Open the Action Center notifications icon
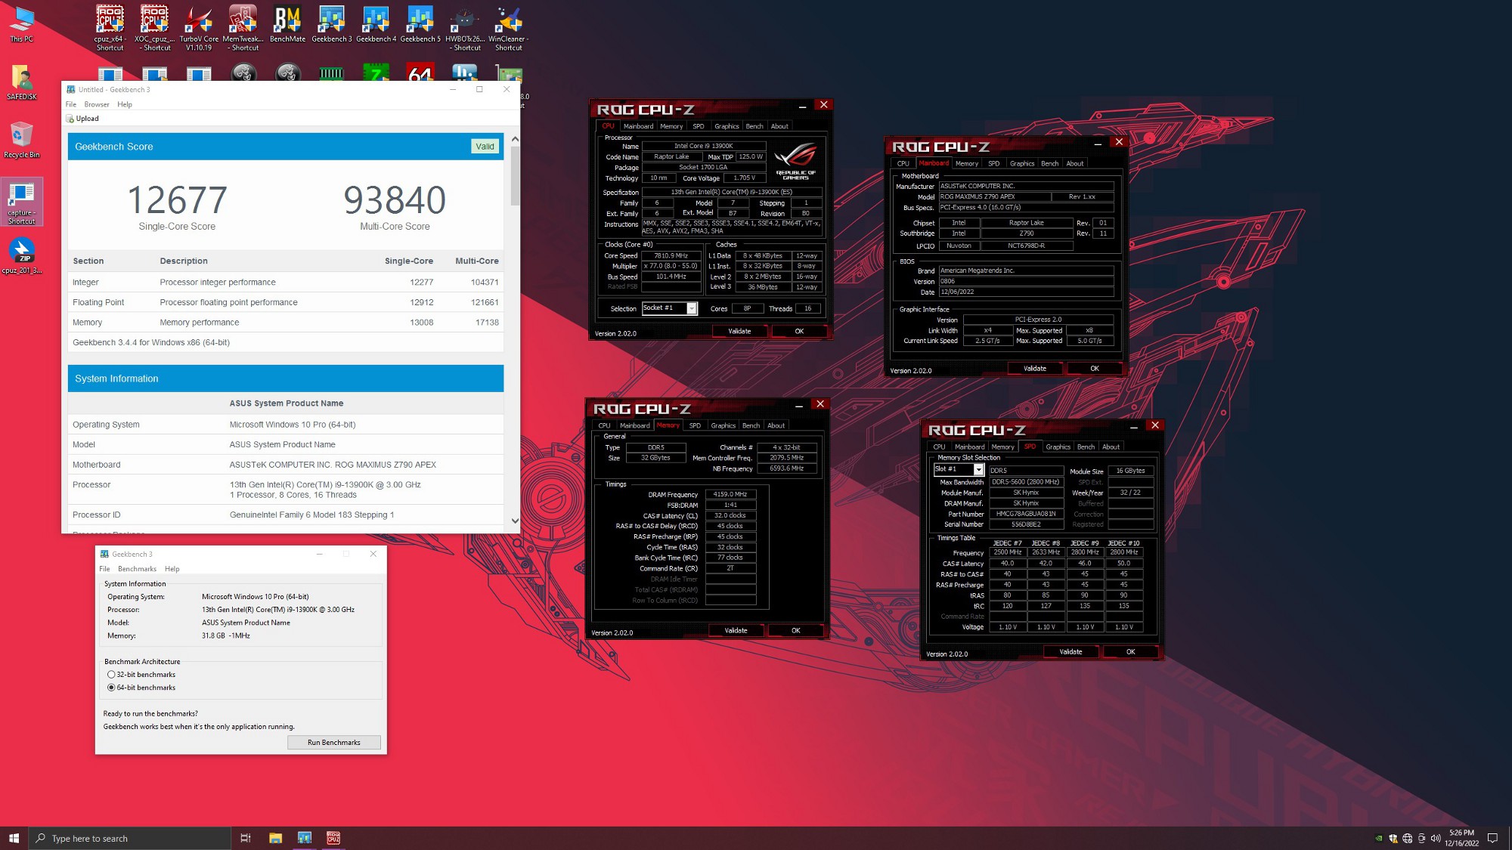The height and width of the screenshot is (850, 1512). [1492, 838]
